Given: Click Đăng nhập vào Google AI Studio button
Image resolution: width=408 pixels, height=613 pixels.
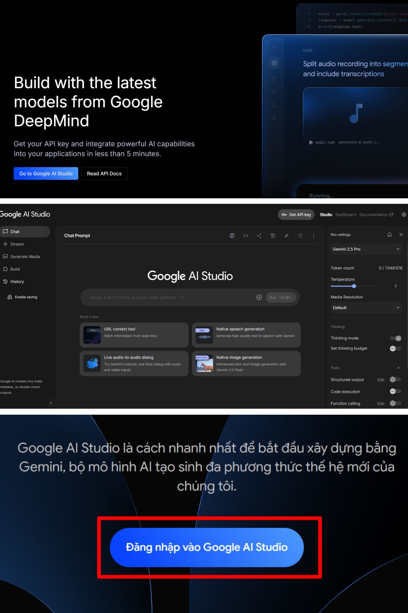Looking at the screenshot, I should (x=207, y=547).
